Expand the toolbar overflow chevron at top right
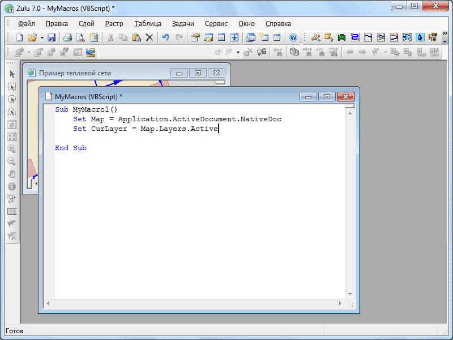453x340 pixels. 445,33
